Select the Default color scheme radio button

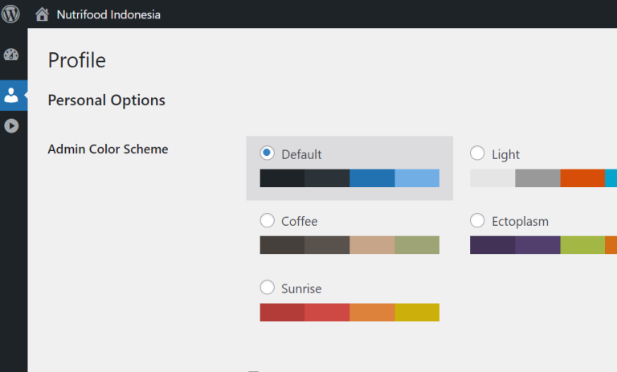pos(268,153)
